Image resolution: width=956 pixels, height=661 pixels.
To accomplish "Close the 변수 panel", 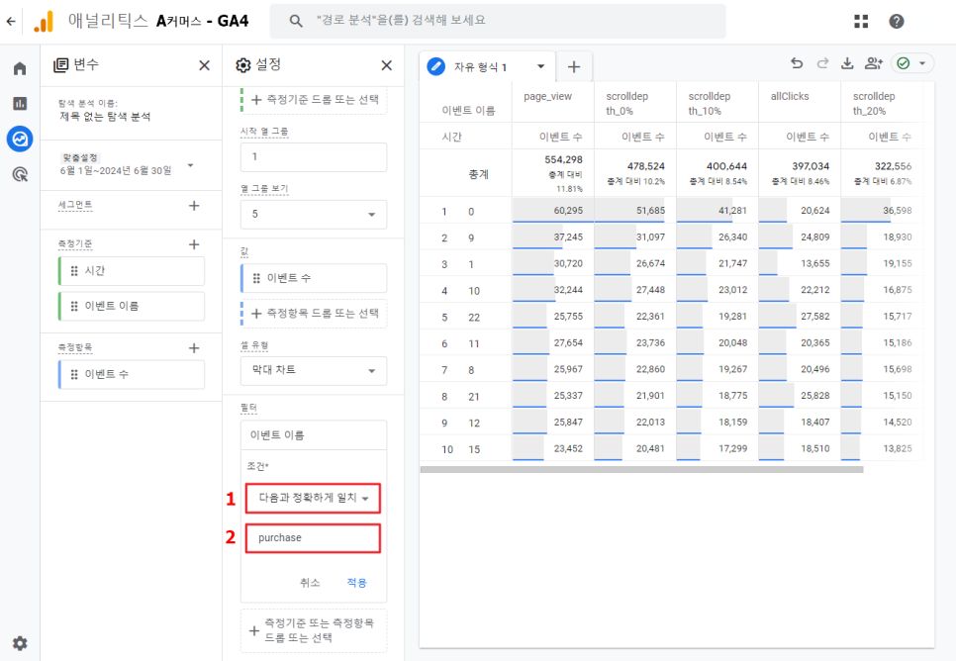I will click(204, 65).
